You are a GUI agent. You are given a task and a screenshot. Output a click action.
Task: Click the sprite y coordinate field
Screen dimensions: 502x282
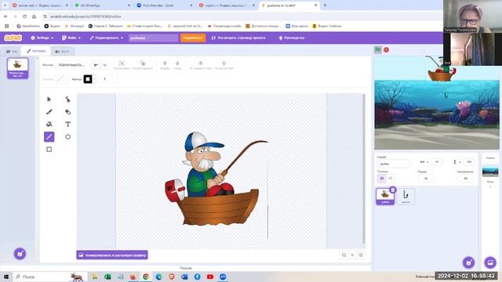coord(469,162)
